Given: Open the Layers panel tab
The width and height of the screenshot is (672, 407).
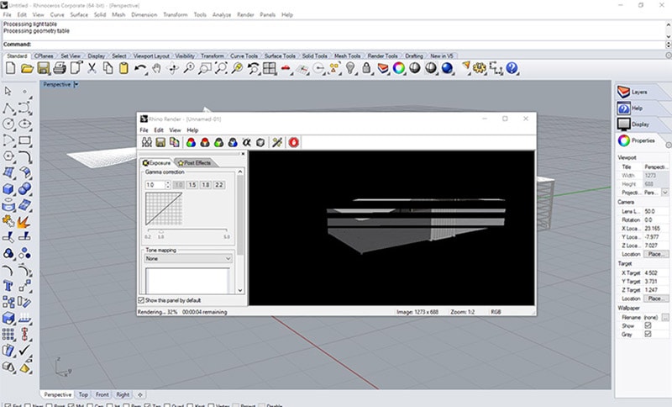Looking at the screenshot, I should point(638,92).
